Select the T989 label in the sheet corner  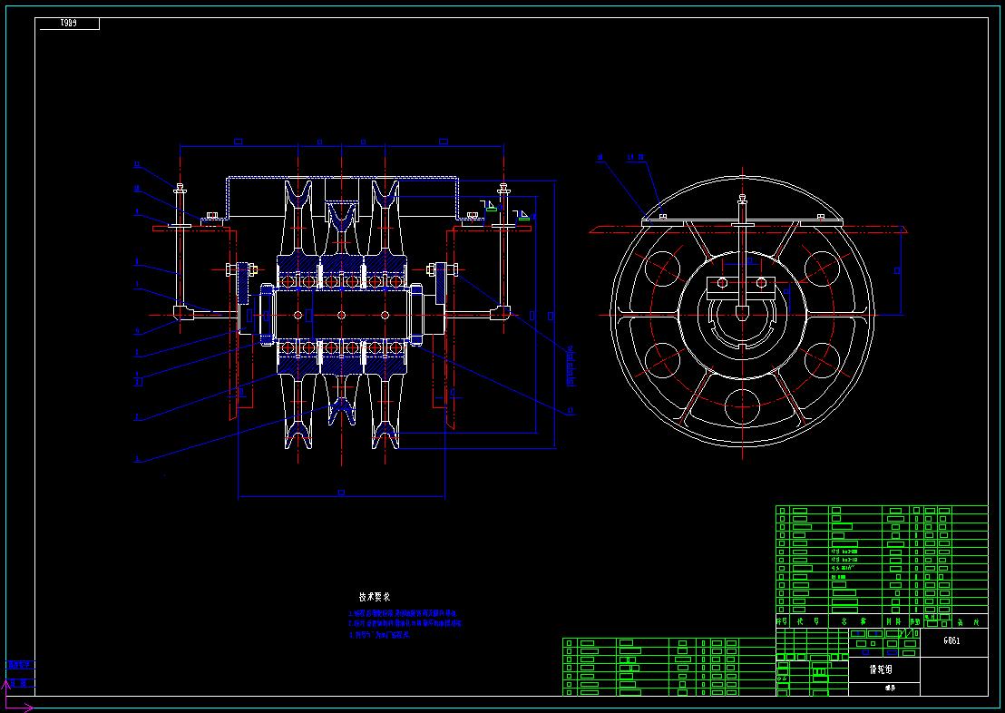[69, 23]
